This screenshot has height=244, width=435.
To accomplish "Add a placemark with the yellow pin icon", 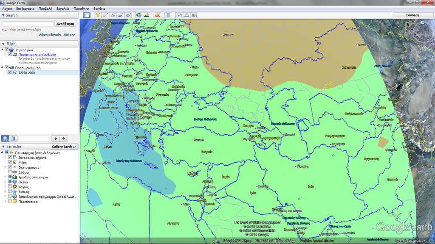I will [97, 15].
